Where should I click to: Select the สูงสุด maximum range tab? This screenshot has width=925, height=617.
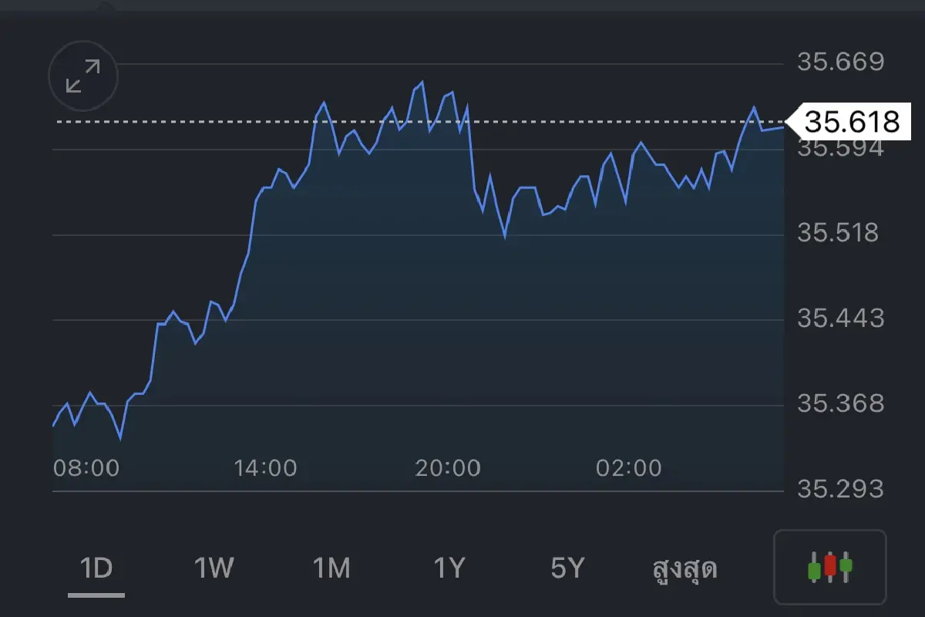coord(684,569)
